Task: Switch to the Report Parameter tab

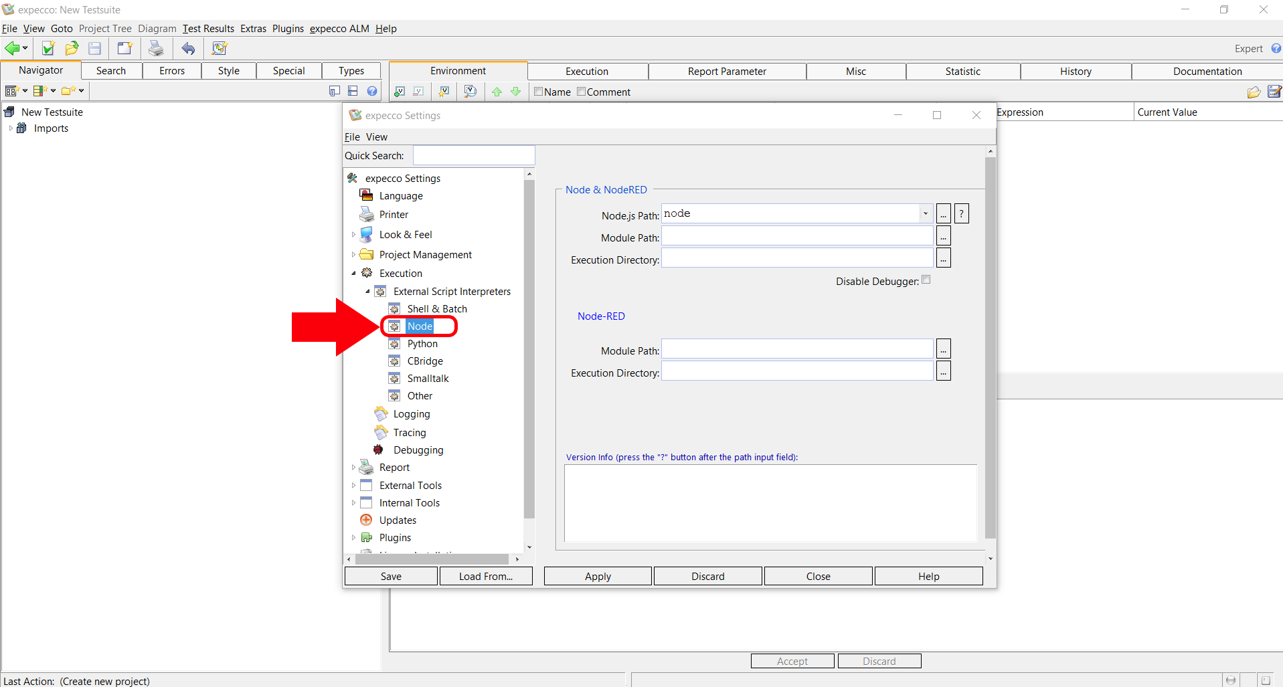Action: (727, 72)
